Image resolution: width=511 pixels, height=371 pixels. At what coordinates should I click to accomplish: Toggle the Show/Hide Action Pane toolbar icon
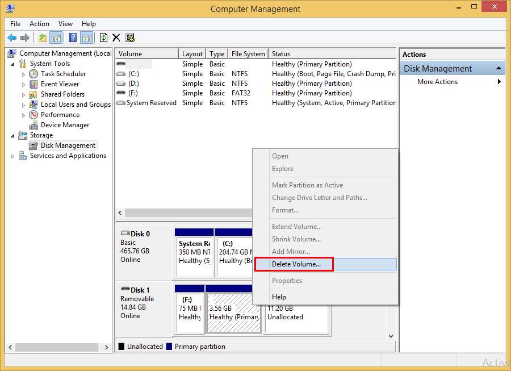tap(87, 38)
